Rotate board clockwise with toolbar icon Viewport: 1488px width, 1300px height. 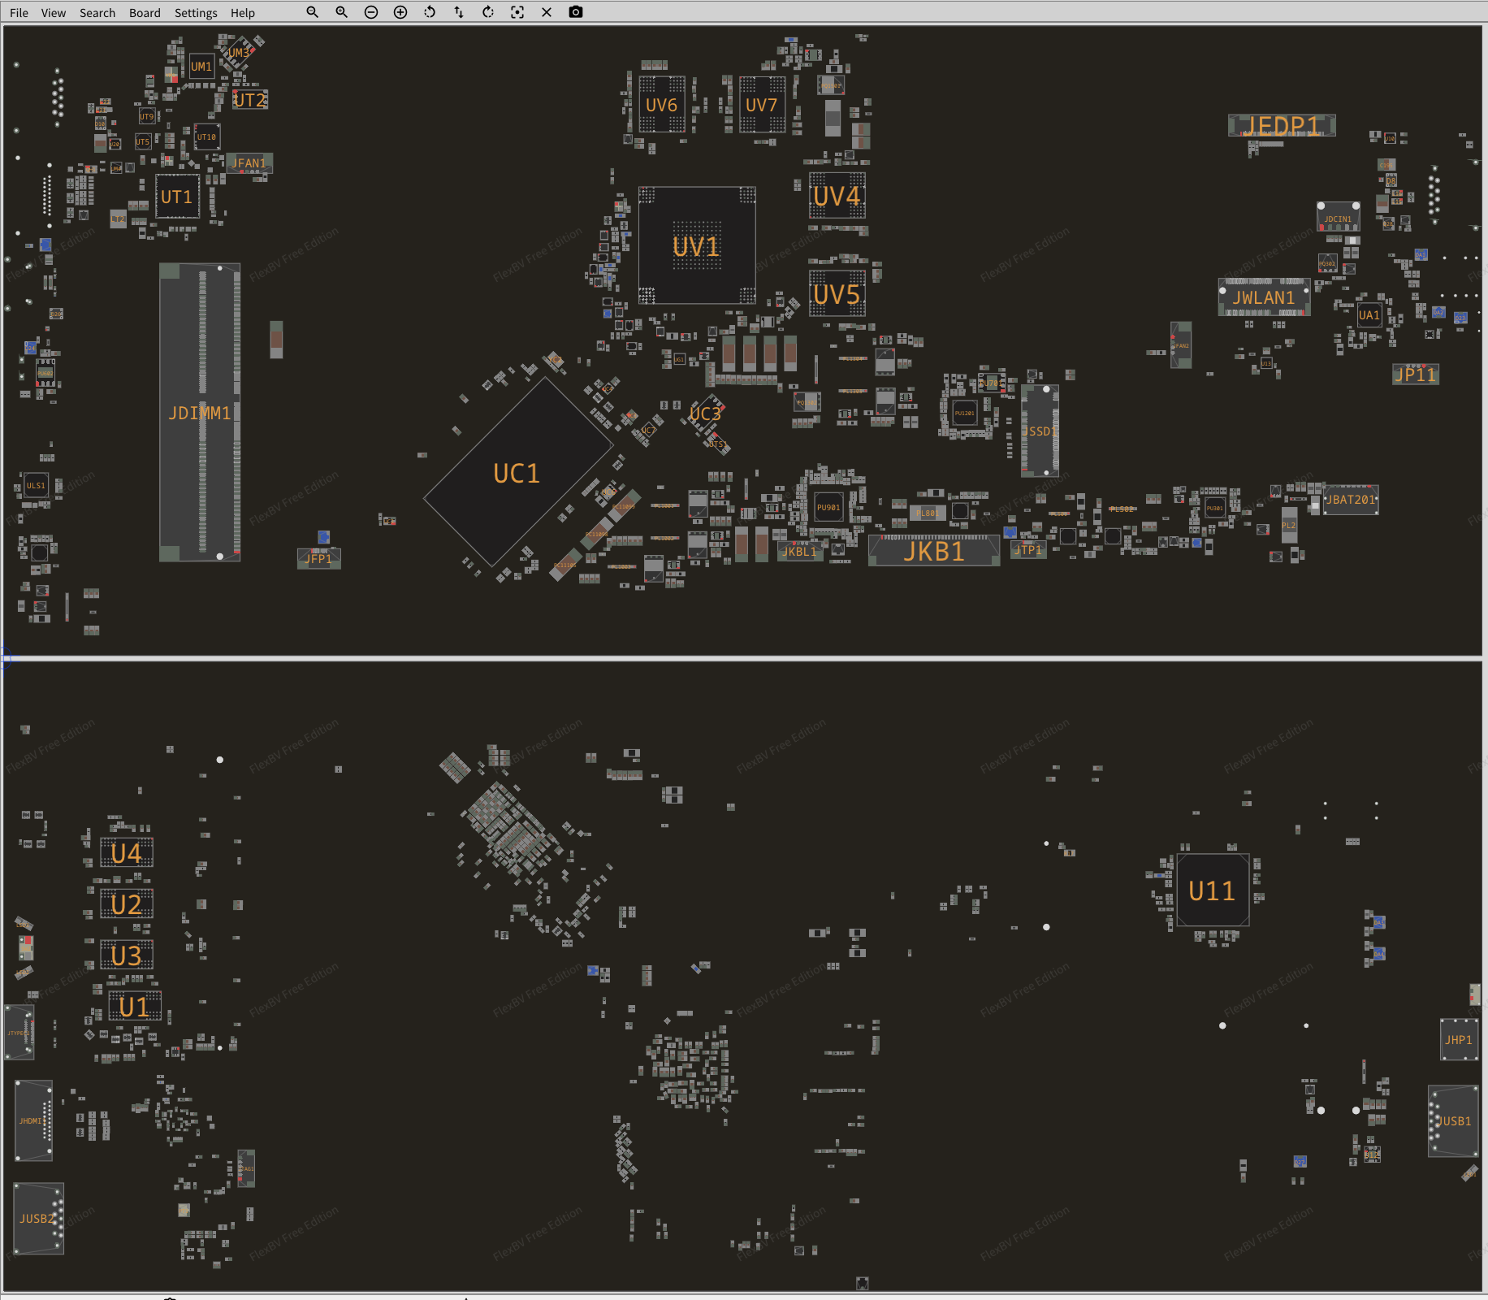488,12
